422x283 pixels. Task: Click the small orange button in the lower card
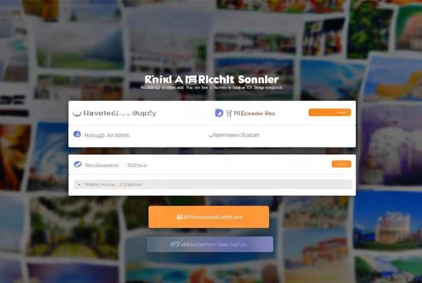[x=341, y=164]
